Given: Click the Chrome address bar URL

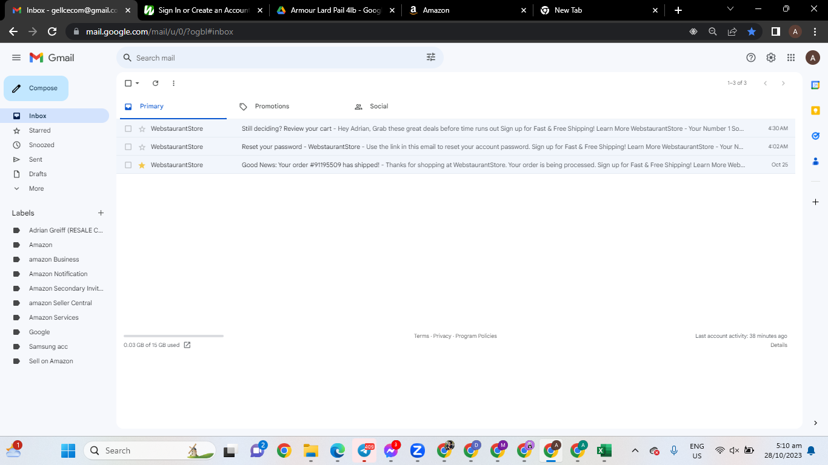Looking at the screenshot, I should click(x=159, y=31).
